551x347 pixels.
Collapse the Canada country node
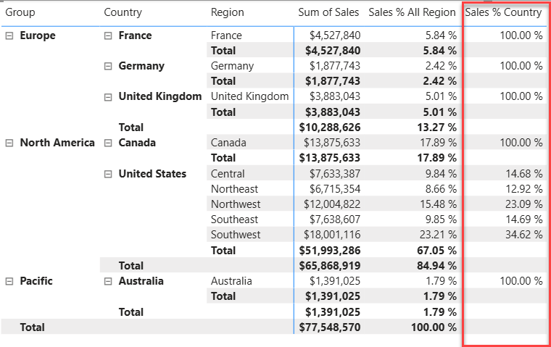108,143
